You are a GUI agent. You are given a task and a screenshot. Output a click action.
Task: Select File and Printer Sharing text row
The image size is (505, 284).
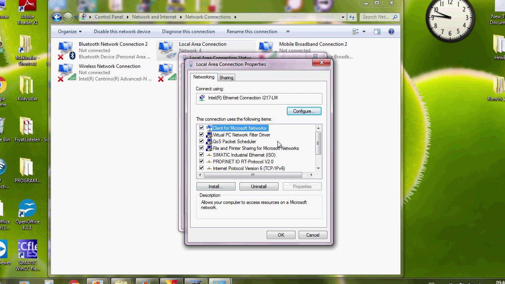(256, 148)
